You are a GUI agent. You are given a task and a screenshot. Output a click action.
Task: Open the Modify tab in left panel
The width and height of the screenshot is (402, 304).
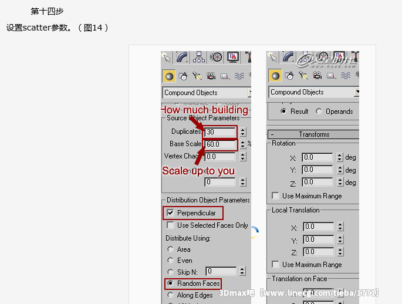pos(182,57)
